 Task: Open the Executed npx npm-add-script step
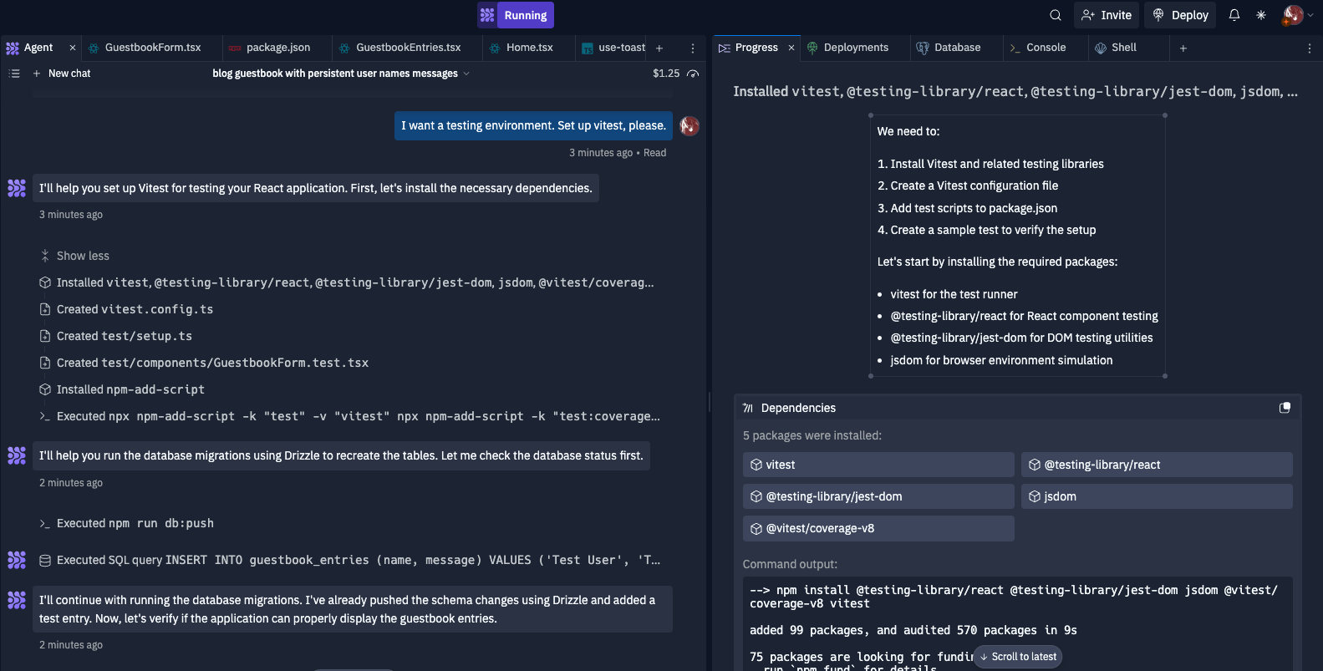click(349, 416)
